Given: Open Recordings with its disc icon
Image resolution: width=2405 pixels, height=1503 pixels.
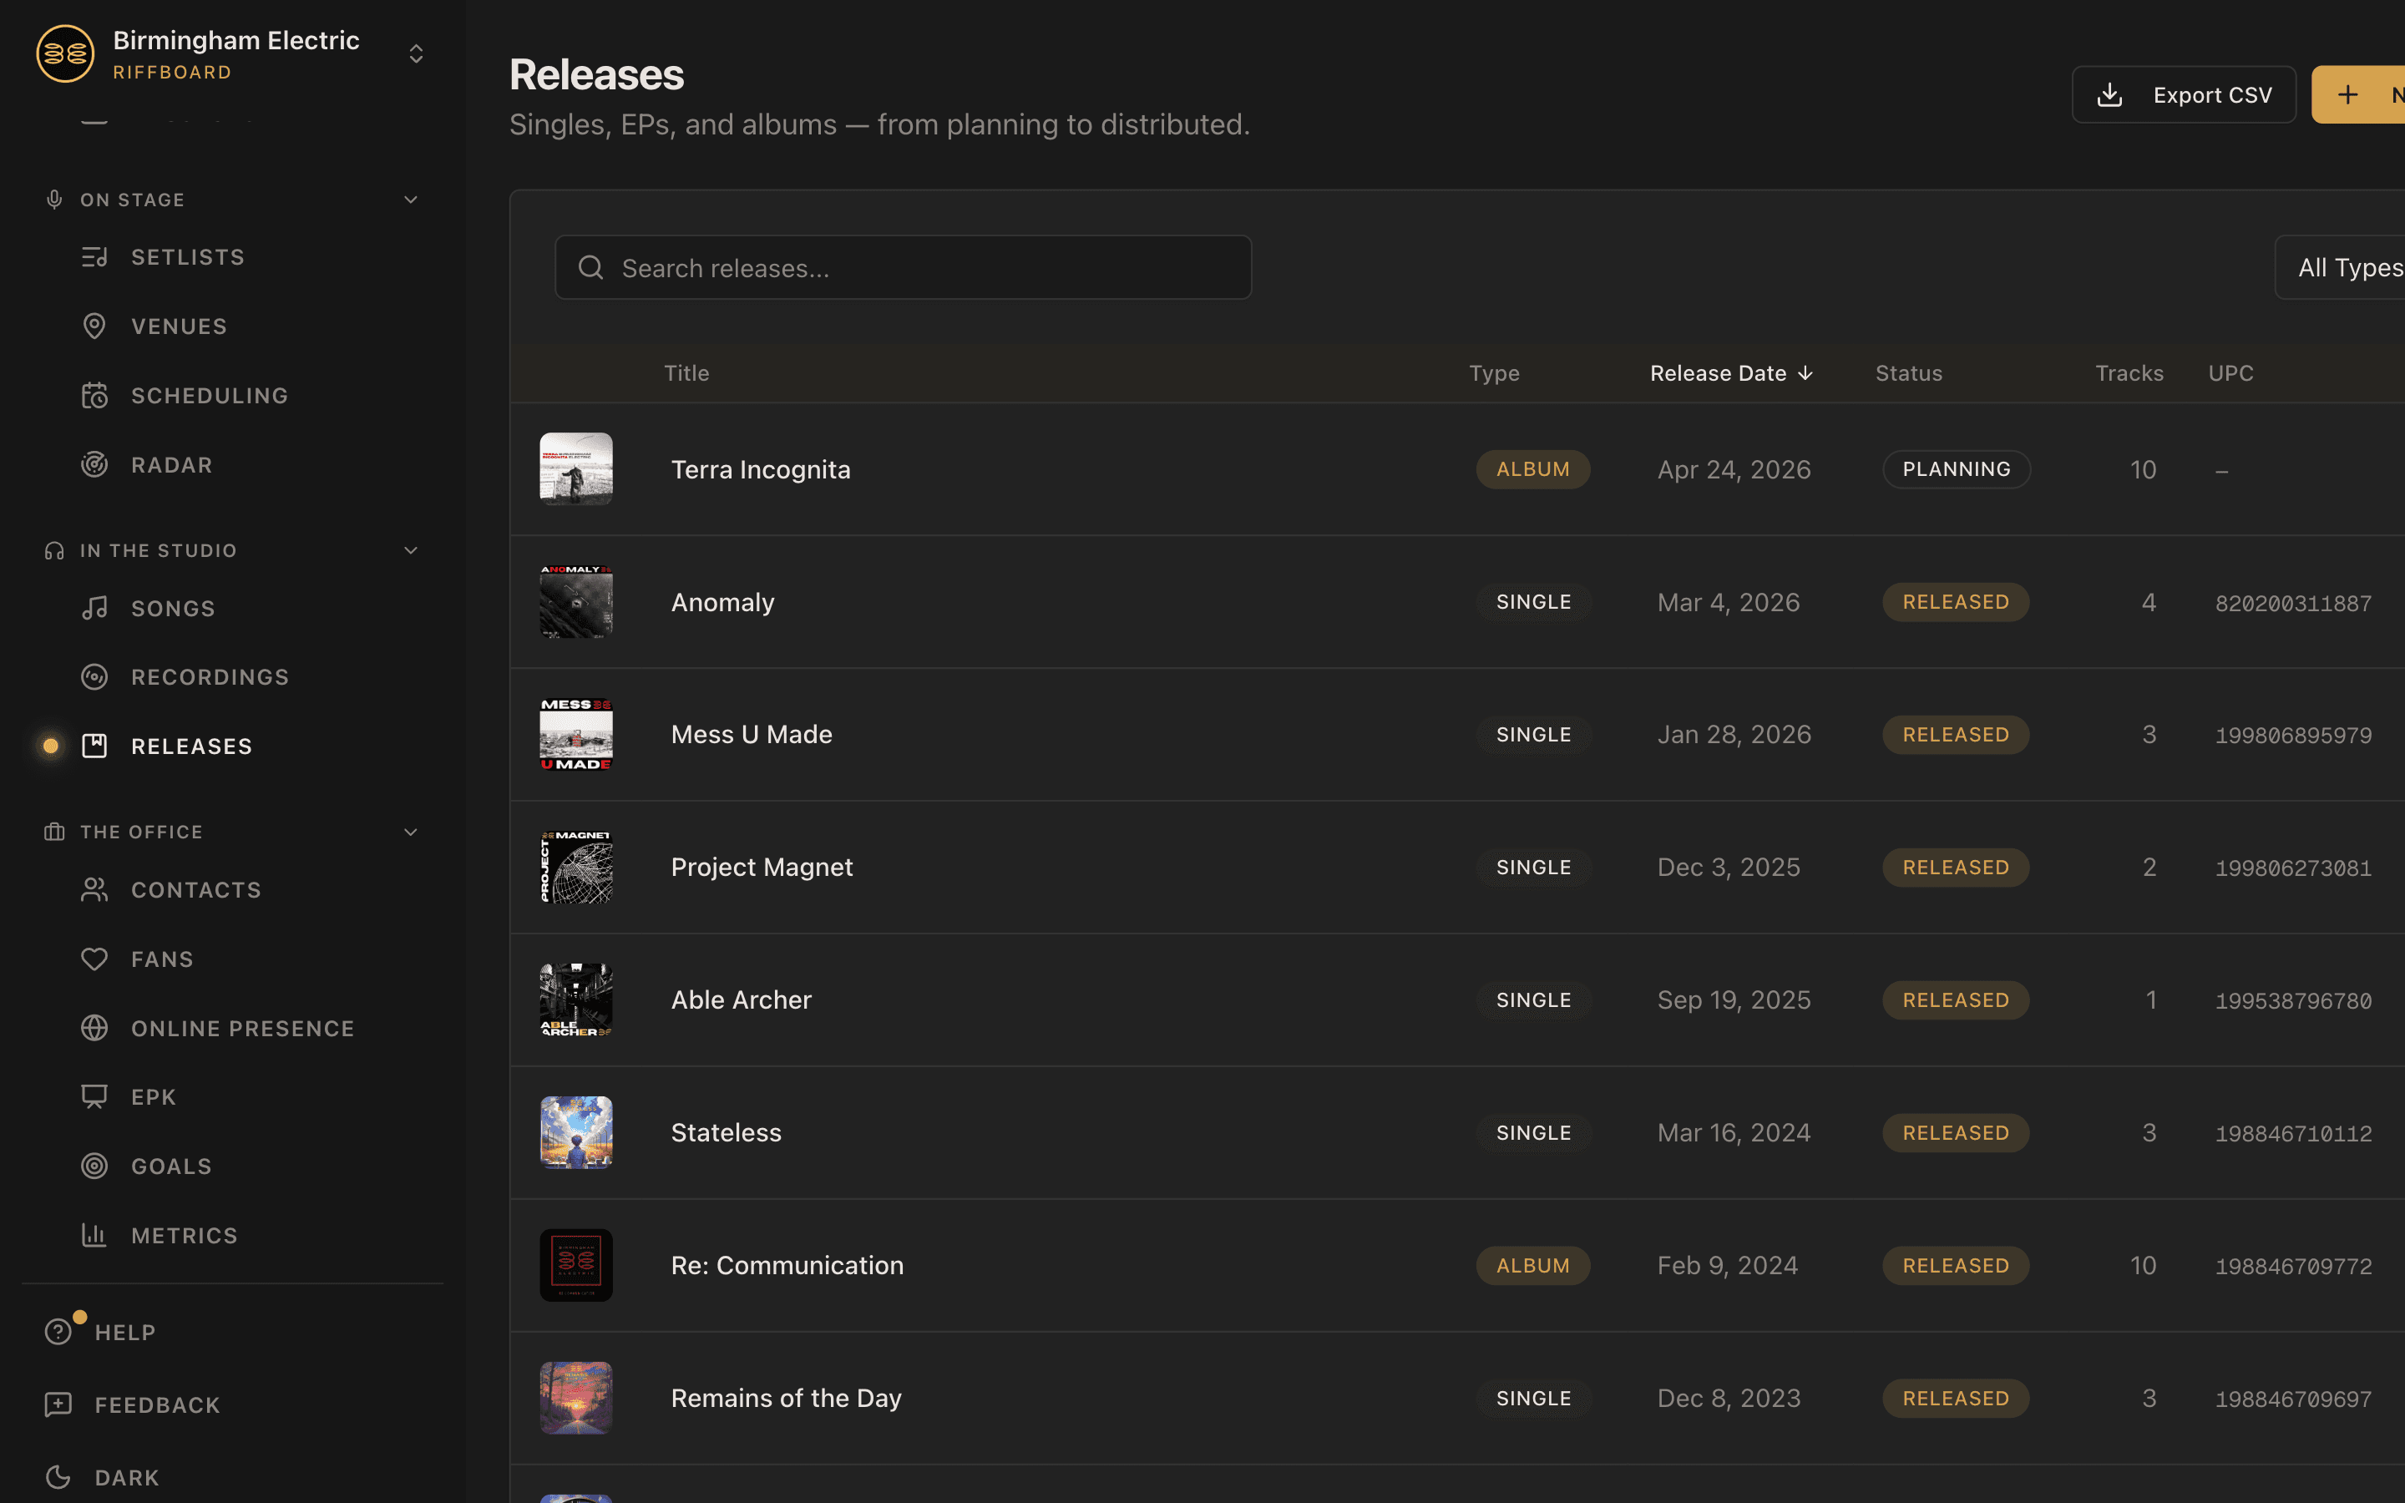Looking at the screenshot, I should click(x=94, y=676).
